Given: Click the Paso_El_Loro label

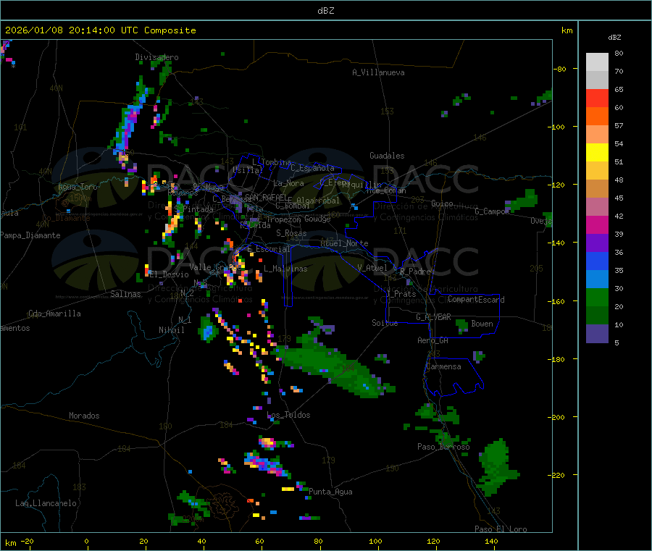Looking at the screenshot, I should click(501, 529).
